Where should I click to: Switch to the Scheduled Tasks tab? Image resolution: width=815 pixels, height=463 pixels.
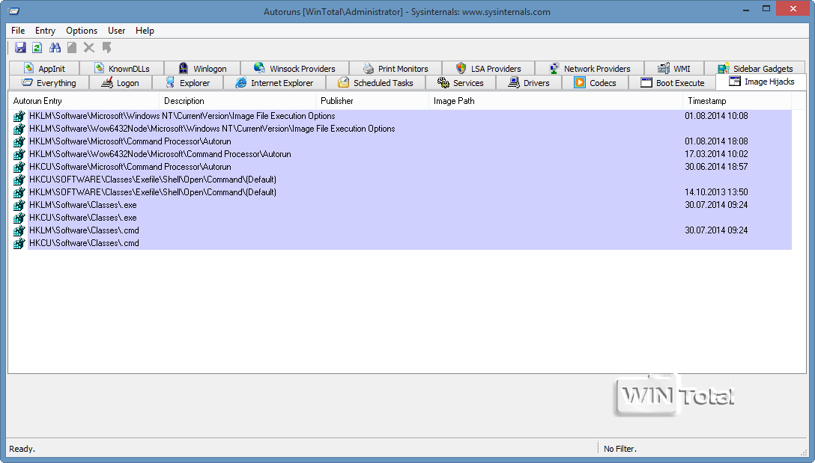coord(375,82)
